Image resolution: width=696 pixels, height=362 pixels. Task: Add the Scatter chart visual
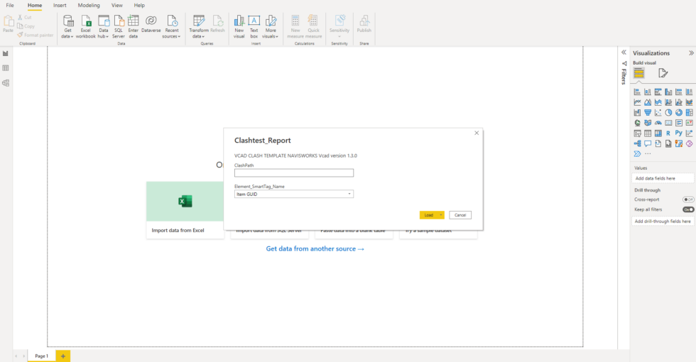658,113
